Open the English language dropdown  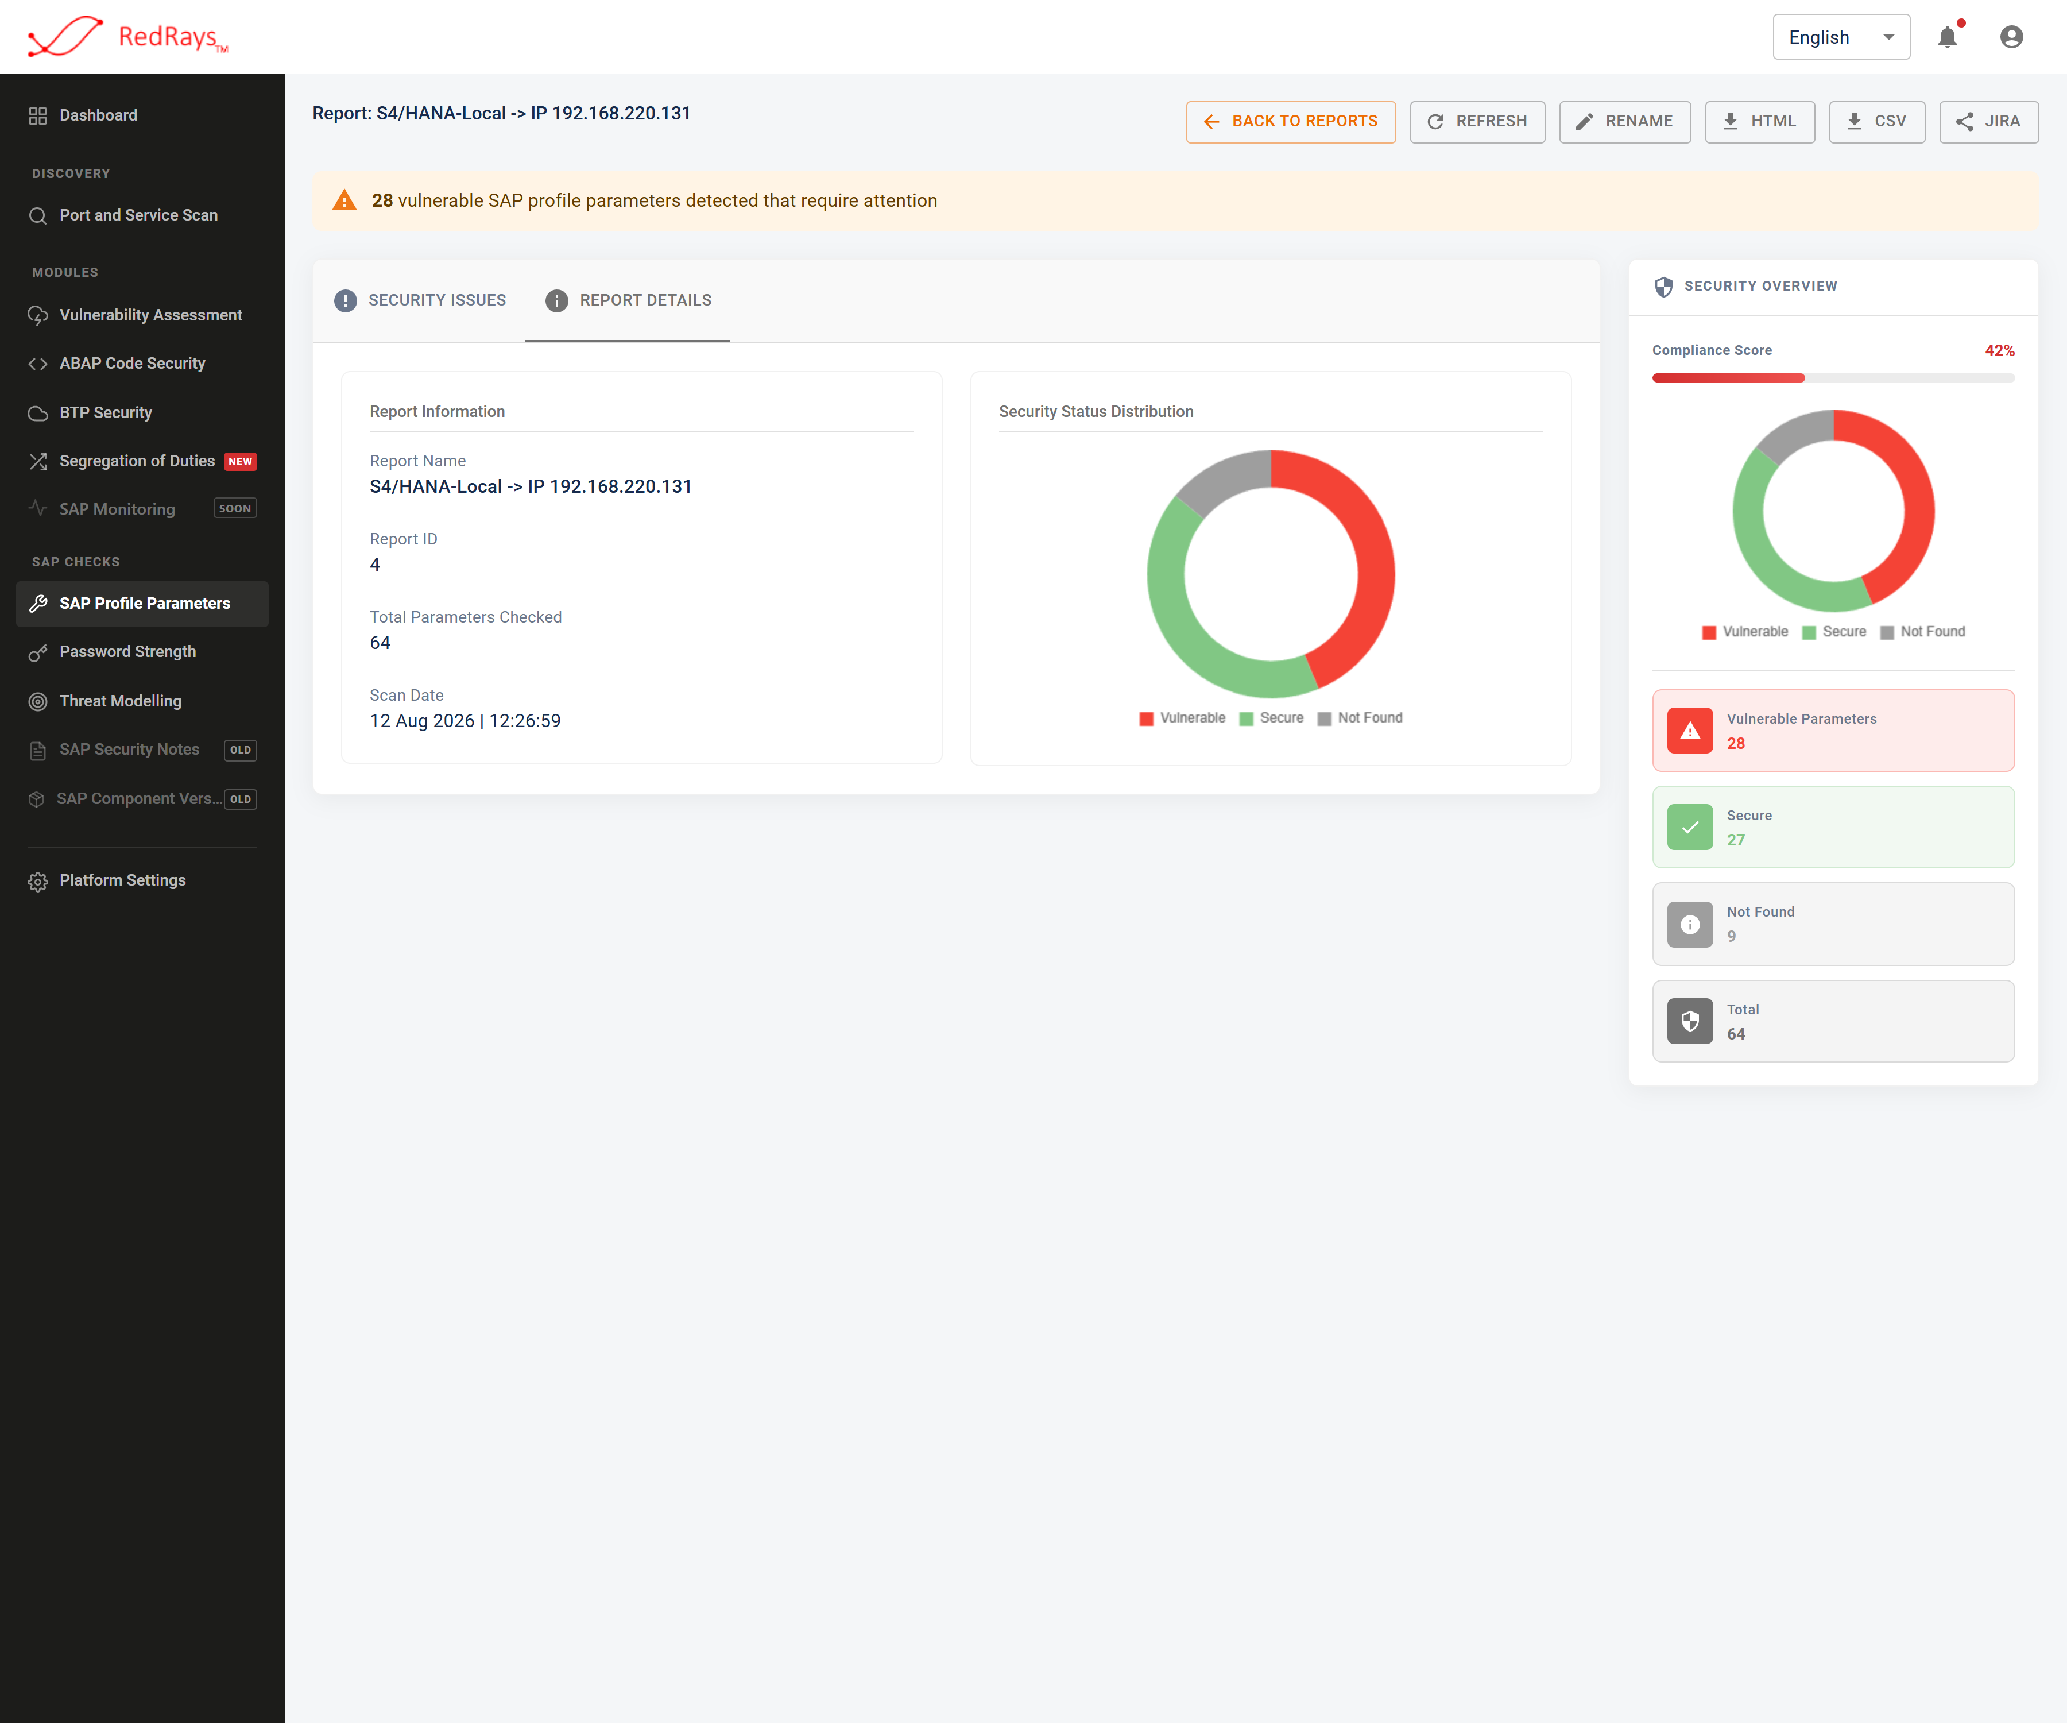coord(1841,37)
